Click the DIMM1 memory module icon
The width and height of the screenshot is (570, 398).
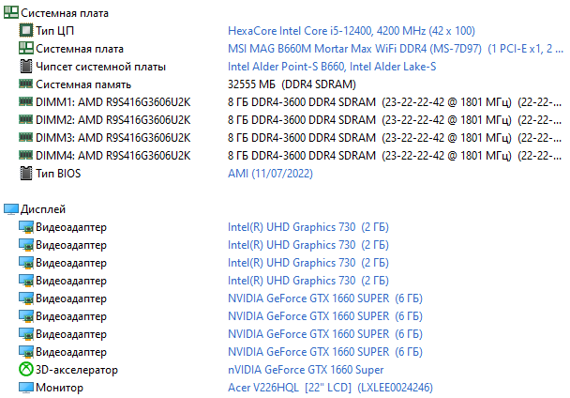(x=26, y=102)
